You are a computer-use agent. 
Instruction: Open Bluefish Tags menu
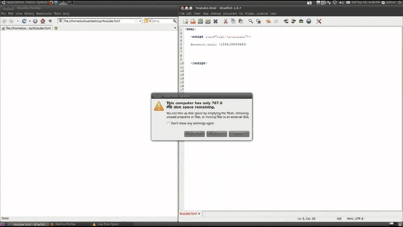click(206, 14)
